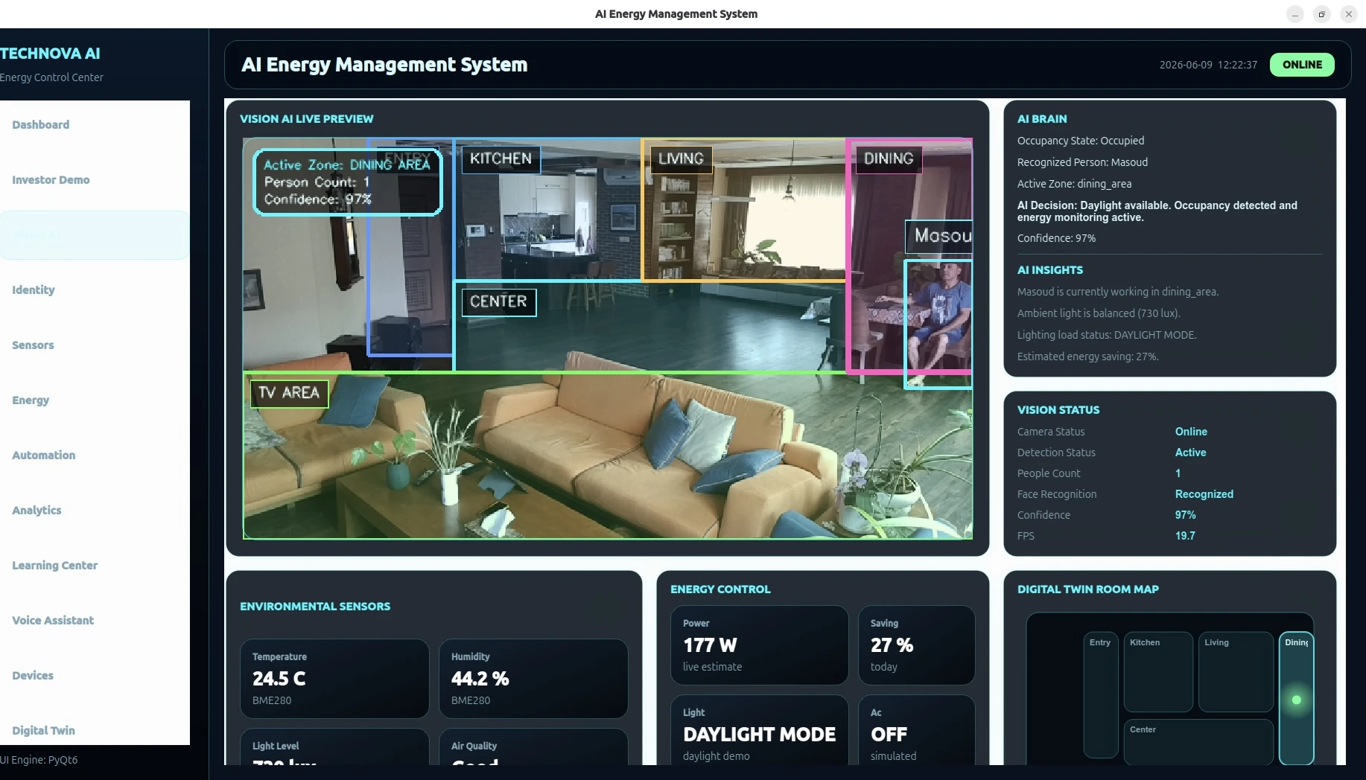This screenshot has height=780, width=1366.
Task: Show the Devices page
Action: [x=95, y=676]
